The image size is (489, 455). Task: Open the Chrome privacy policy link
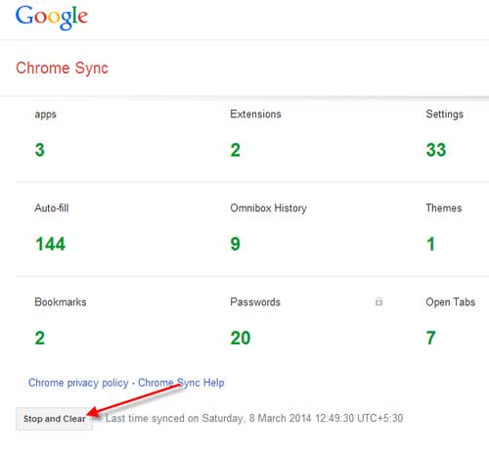[78, 383]
